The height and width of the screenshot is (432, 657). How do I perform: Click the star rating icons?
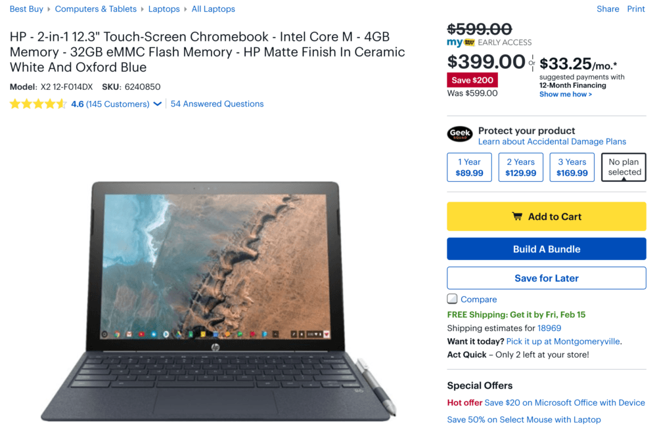click(x=38, y=104)
